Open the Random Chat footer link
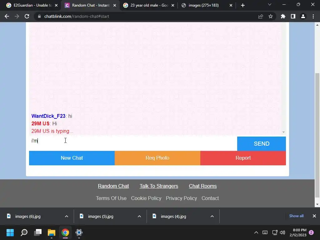This screenshot has width=320, height=240. coord(113,186)
